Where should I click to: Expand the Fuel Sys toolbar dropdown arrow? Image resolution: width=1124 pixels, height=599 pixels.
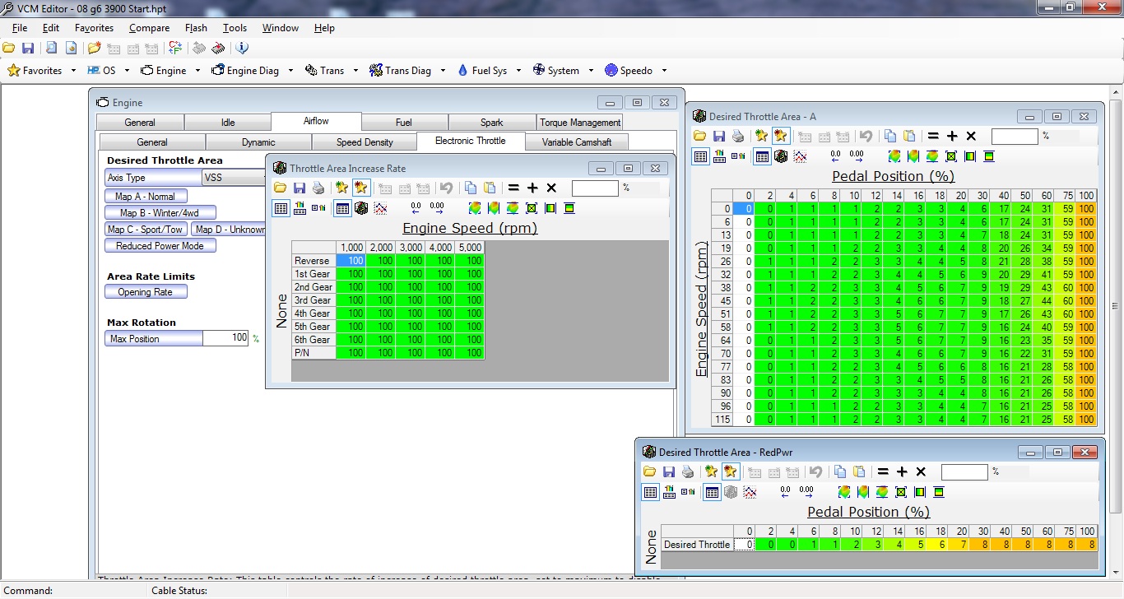coord(518,71)
